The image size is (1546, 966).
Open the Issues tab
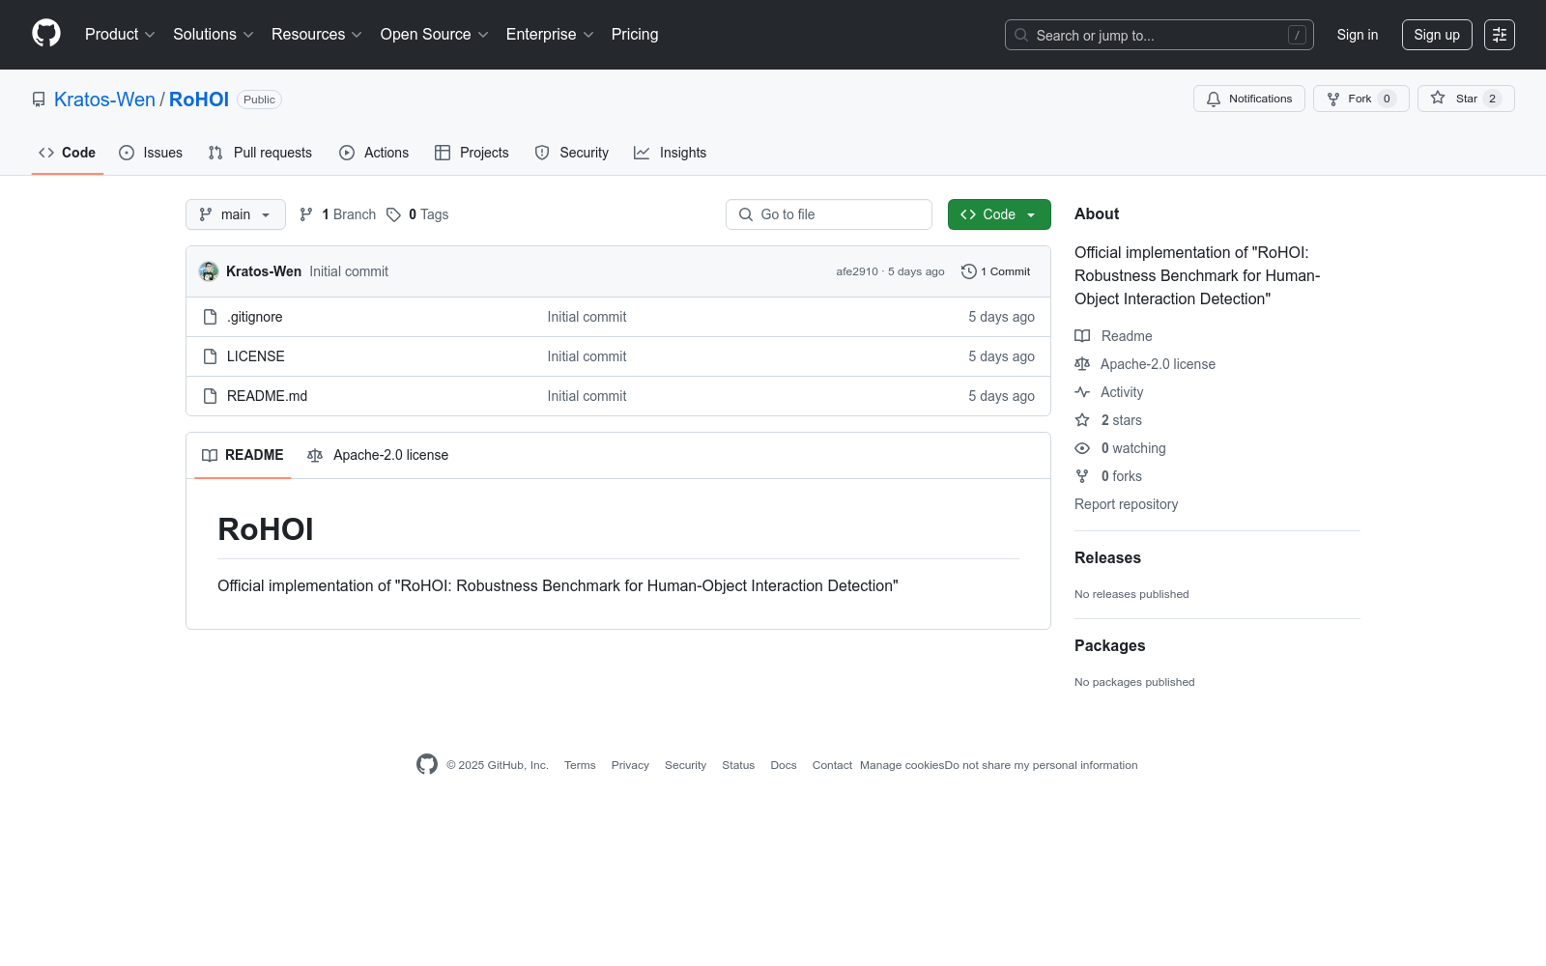[x=151, y=153]
